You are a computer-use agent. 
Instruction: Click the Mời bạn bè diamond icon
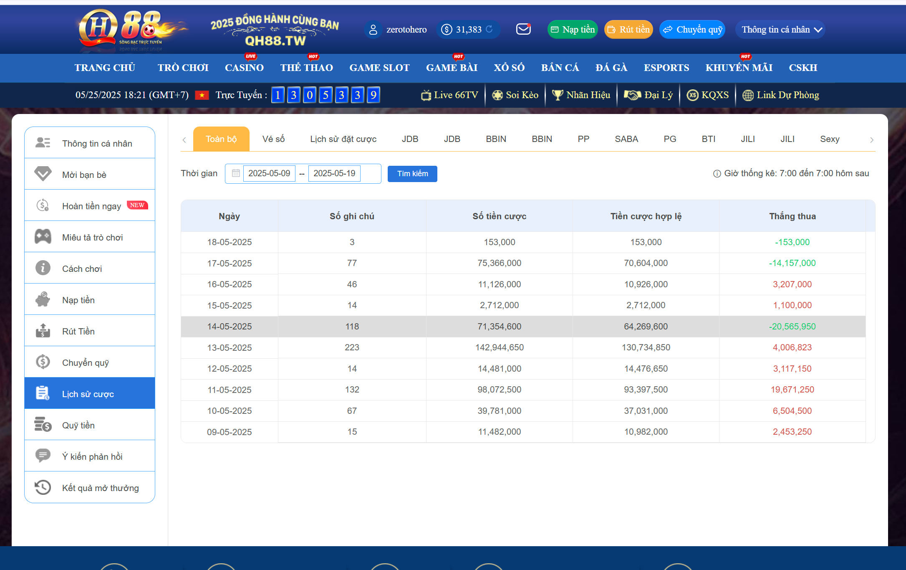43,174
